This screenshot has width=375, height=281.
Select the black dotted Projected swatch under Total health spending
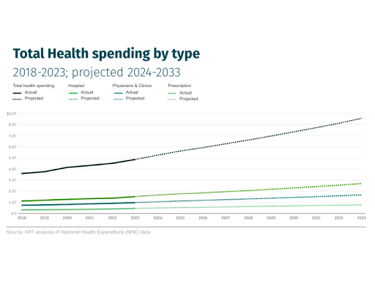17,99
